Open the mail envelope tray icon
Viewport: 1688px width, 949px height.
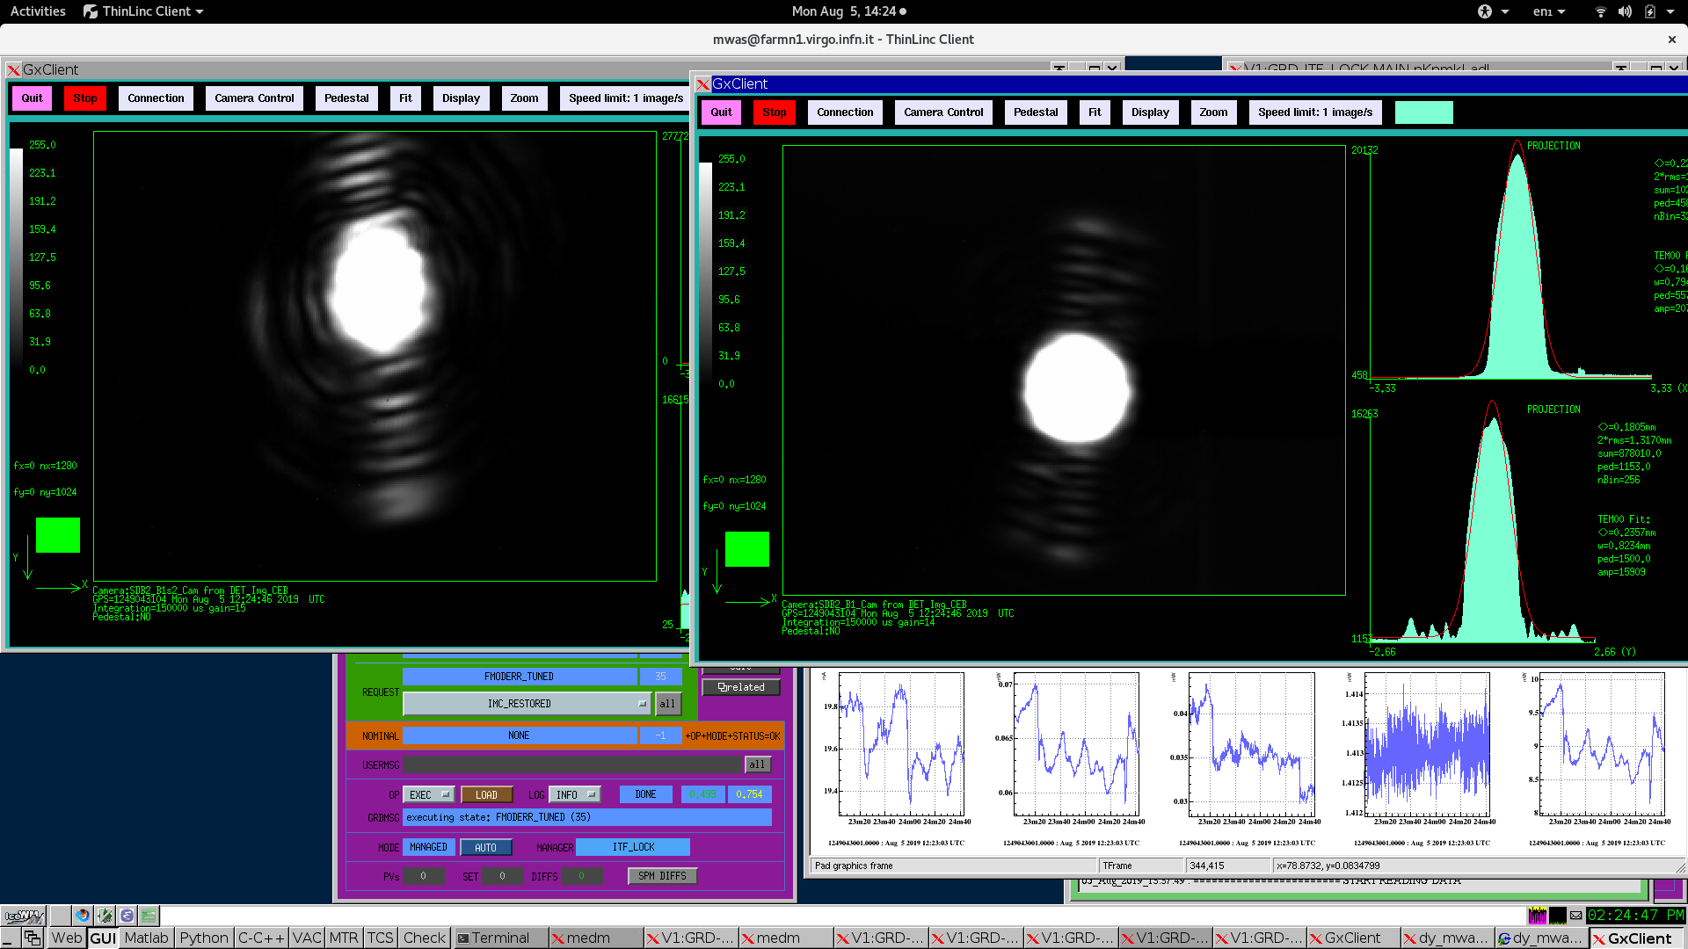pos(1576,916)
